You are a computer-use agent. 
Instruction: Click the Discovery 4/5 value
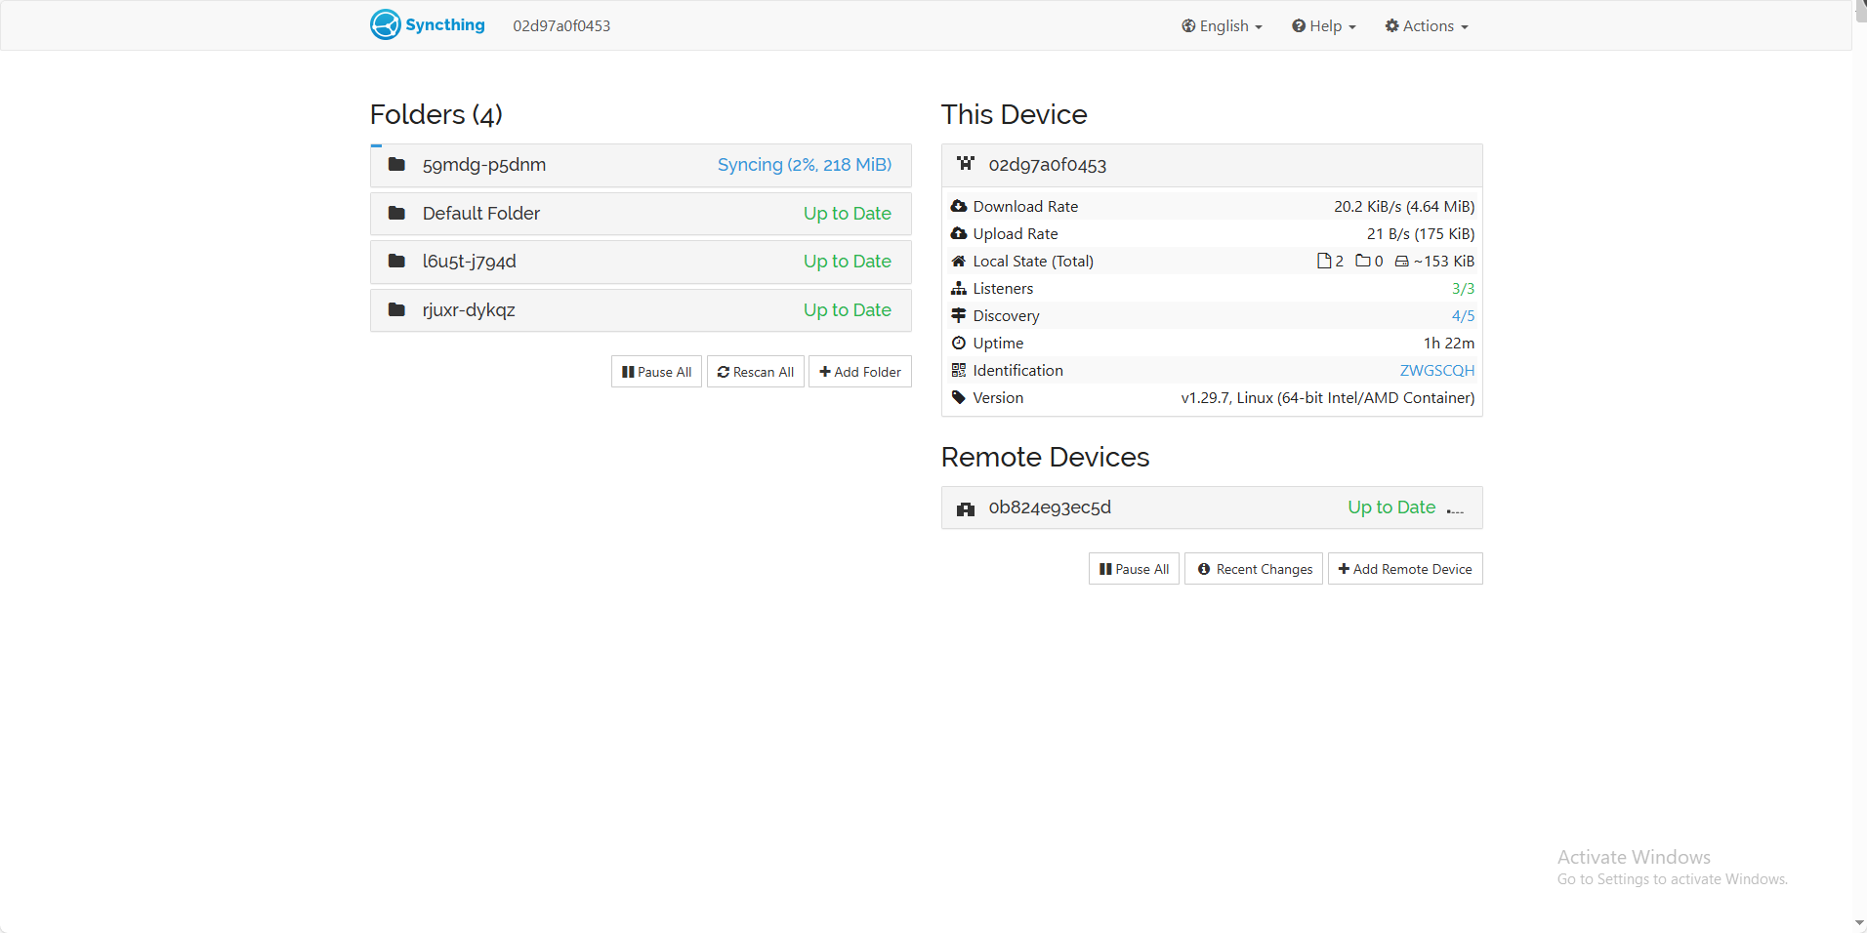(x=1463, y=315)
